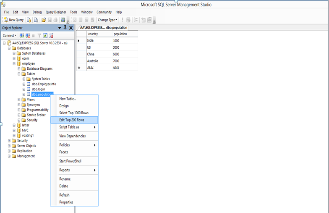The width and height of the screenshot is (329, 213).
Task: Open the Script Table as submenu
Action: point(74,127)
